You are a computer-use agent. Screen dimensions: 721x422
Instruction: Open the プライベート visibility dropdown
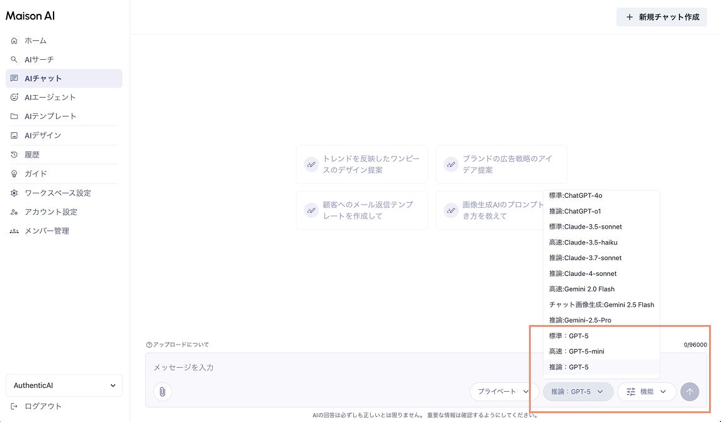504,392
